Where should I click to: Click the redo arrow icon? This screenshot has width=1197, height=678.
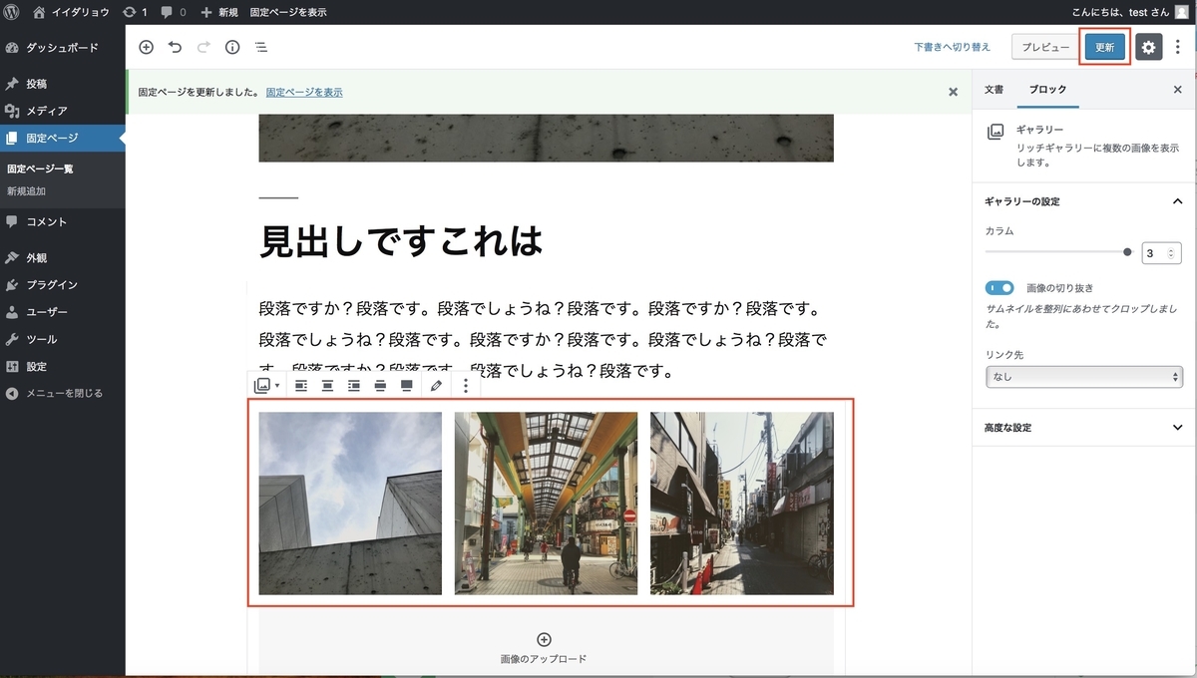coord(203,47)
